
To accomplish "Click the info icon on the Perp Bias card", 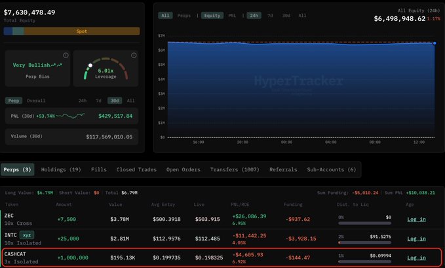I will [66, 55].
